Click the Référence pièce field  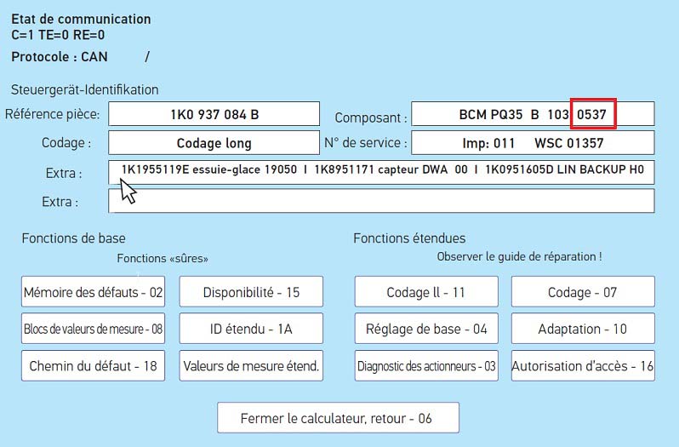[214, 113]
